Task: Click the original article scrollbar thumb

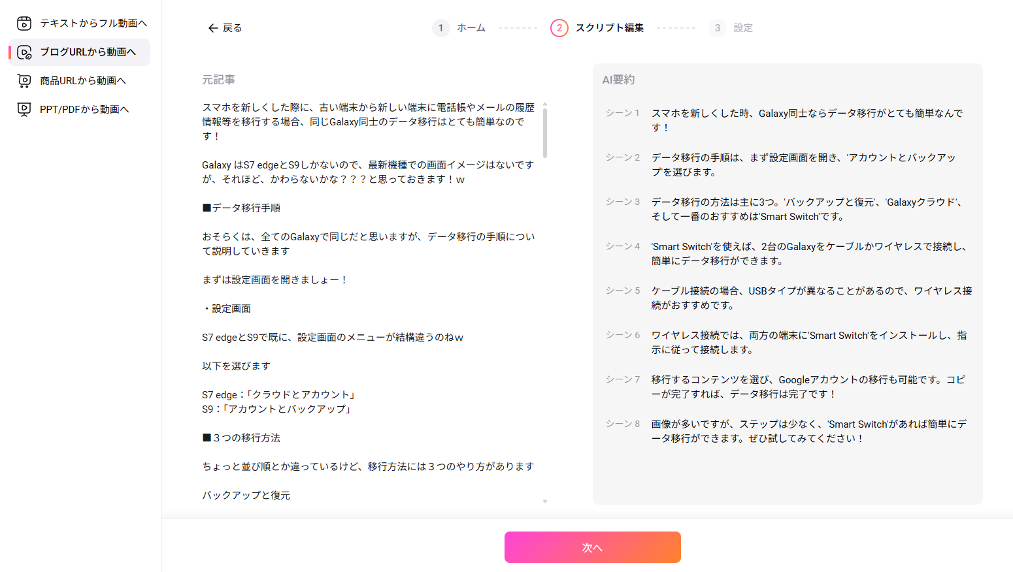Action: (x=544, y=133)
